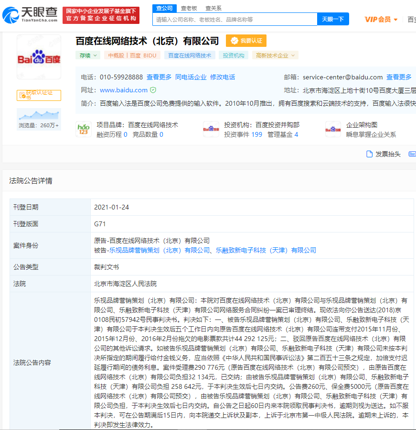Click the 天眼一下 search button
The height and width of the screenshot is (430, 416).
coord(333,19)
